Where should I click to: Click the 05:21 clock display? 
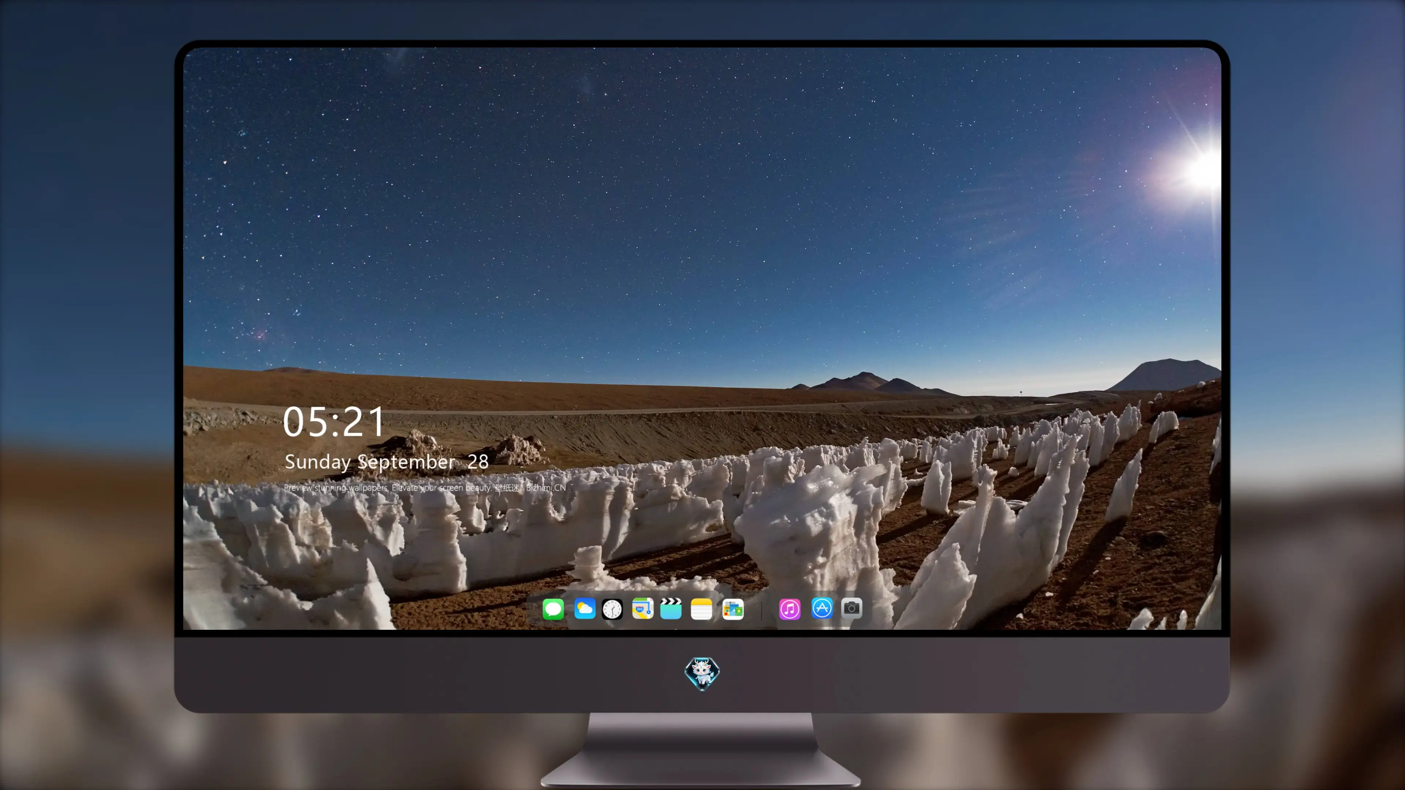[x=333, y=422]
